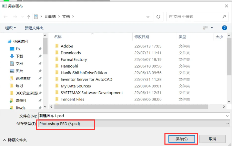Create a folder with 新建文件夹

point(34,28)
